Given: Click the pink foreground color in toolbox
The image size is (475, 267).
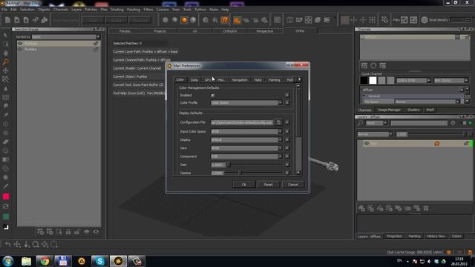Looking at the screenshot, I should pyautogui.click(x=6, y=197).
